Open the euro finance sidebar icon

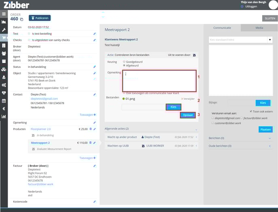pyautogui.click(x=4, y=109)
